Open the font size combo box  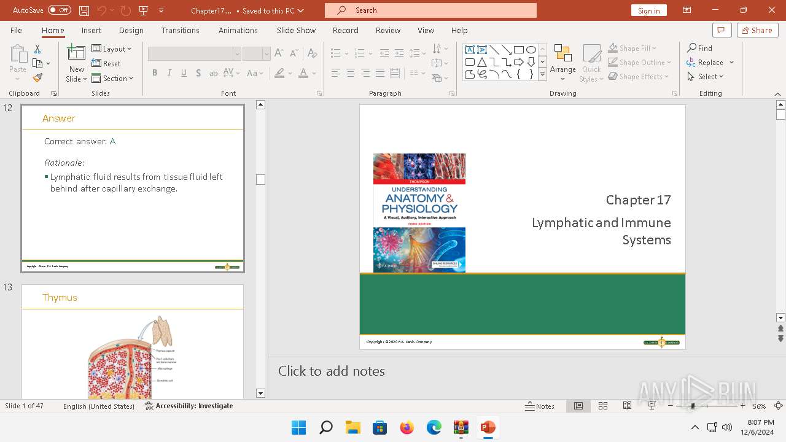[256, 54]
